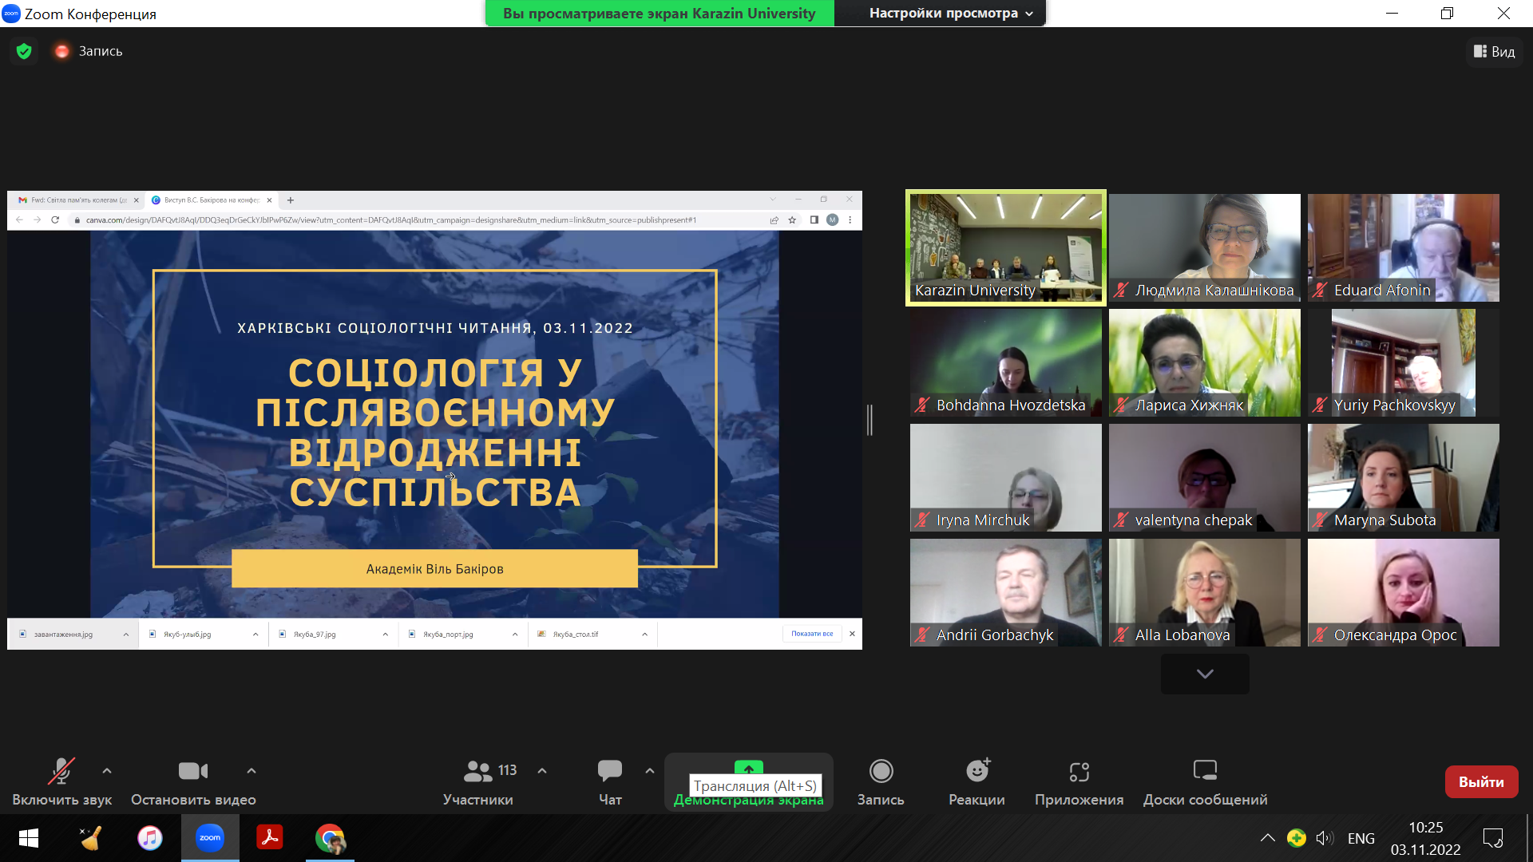Image resolution: width=1533 pixels, height=862 pixels.
Task: Open the Настройки просмотра dropdown
Action: pos(950,14)
